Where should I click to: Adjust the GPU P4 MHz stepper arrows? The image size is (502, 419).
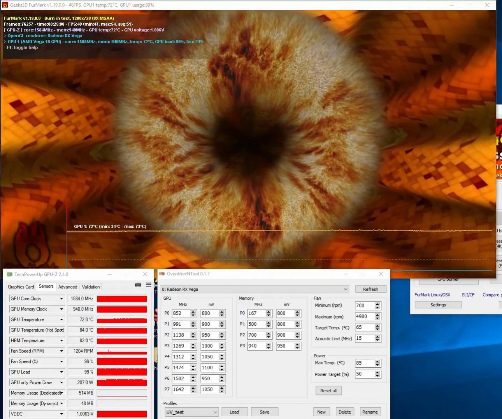[x=193, y=357]
